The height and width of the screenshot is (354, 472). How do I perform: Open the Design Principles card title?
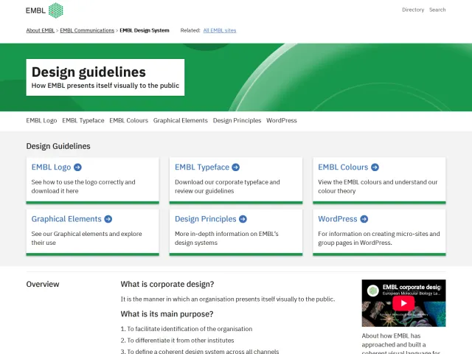[206, 219]
